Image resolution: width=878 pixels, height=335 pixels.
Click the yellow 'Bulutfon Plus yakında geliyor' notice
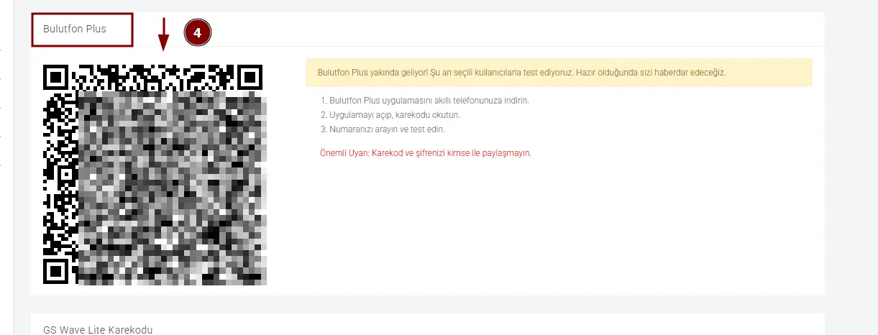(559, 73)
